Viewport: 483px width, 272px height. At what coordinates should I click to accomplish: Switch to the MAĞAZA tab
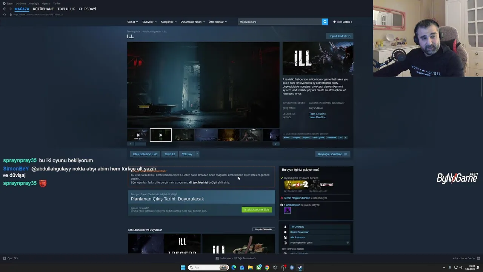click(x=22, y=9)
